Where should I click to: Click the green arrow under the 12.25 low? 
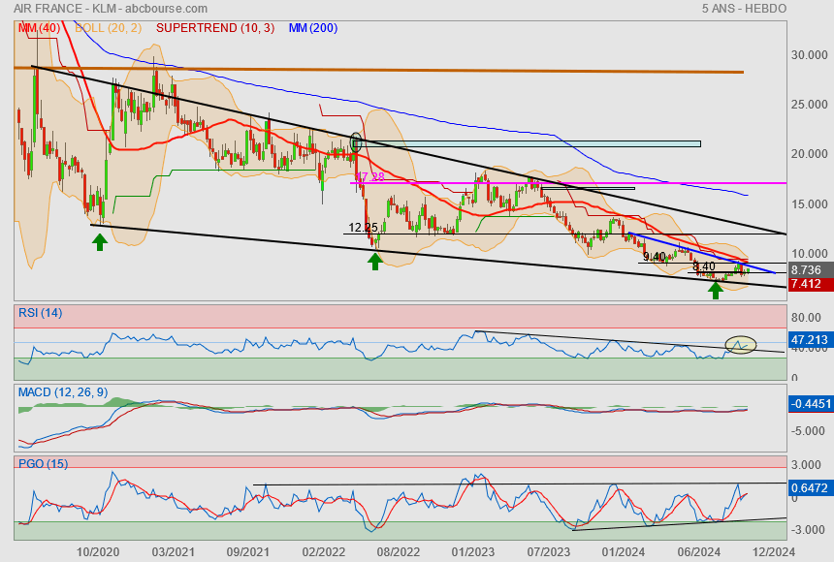[375, 261]
